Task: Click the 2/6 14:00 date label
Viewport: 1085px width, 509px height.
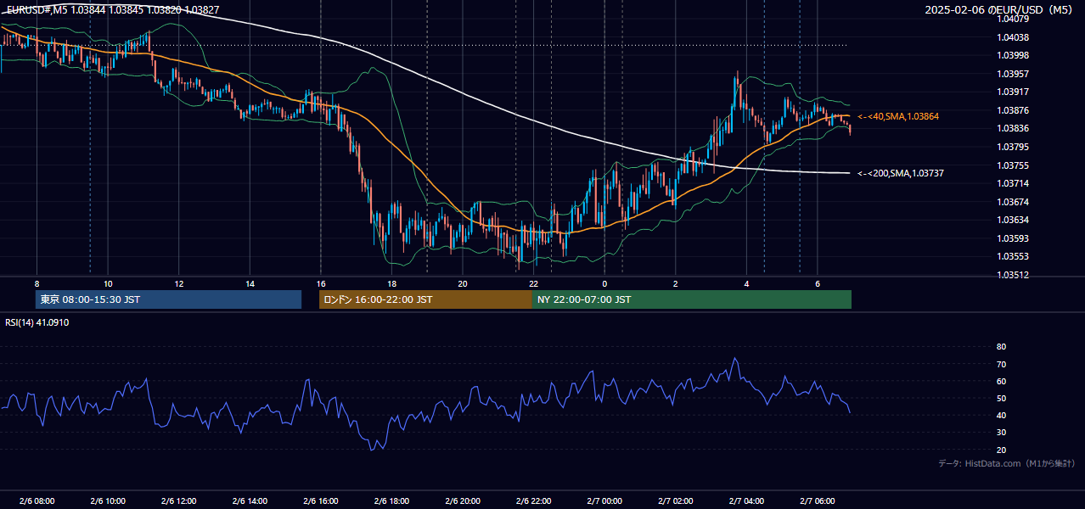Action: [x=250, y=501]
